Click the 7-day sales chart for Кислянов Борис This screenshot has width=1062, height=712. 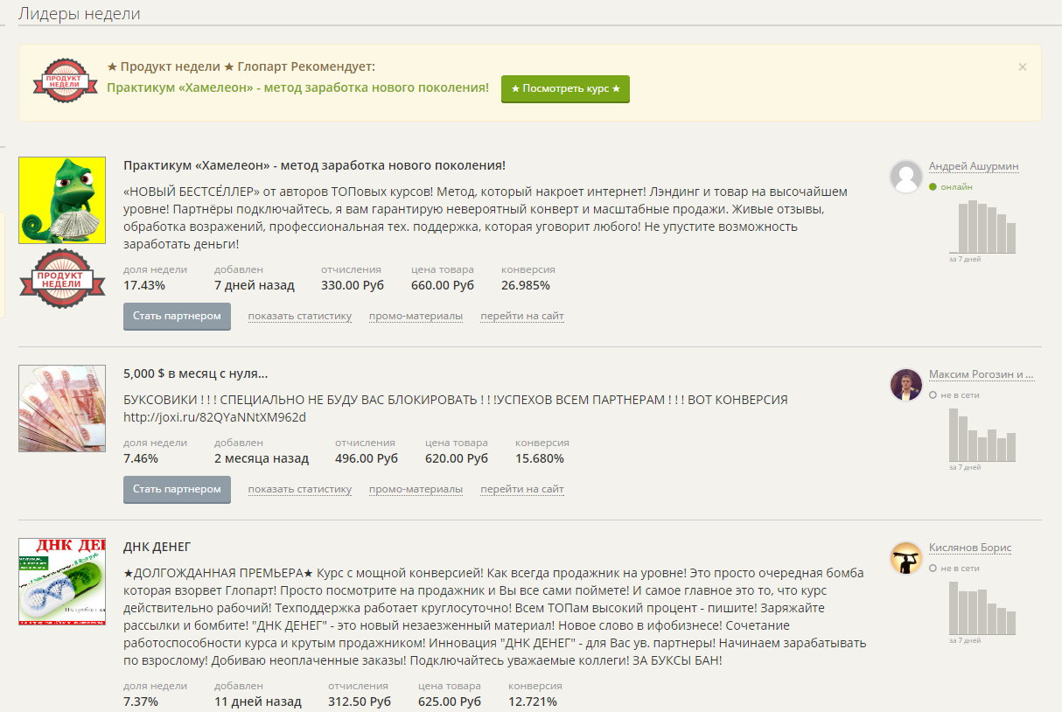point(982,609)
